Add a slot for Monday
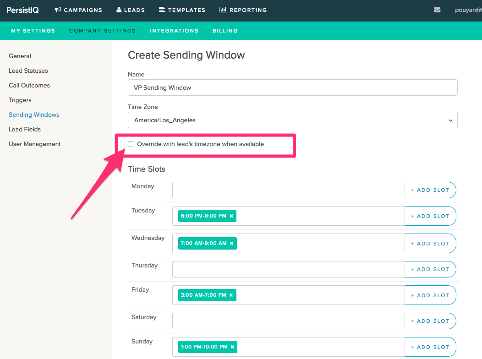Image resolution: width=482 pixels, height=359 pixels. [430, 190]
